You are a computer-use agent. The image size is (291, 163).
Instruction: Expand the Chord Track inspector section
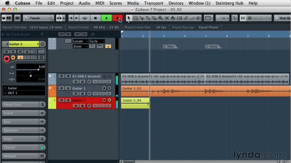tap(23, 104)
